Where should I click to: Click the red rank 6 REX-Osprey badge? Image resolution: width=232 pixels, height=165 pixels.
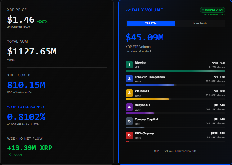(129, 135)
